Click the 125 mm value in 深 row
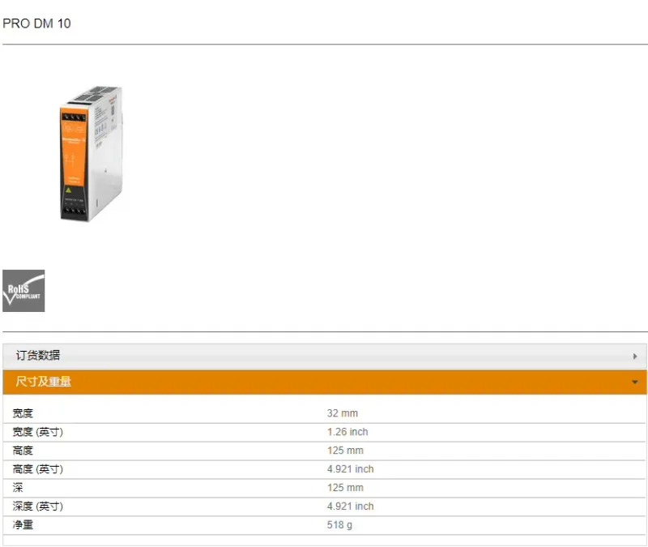This screenshot has width=648, height=547. pos(345,488)
